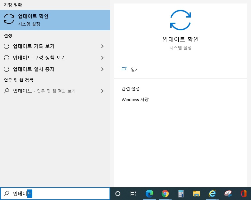Launch Microsoft Edge from taskbar
Screen dimensions: 251x200
(149, 193)
